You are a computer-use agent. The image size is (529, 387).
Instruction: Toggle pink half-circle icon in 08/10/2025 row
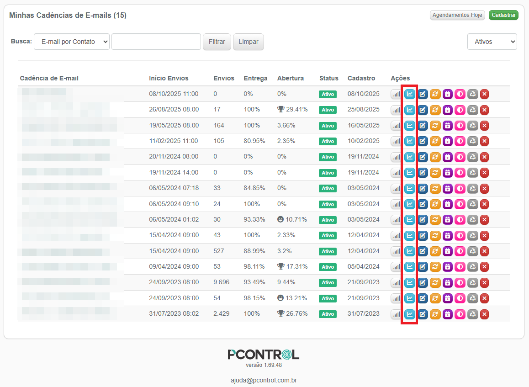coord(460,94)
